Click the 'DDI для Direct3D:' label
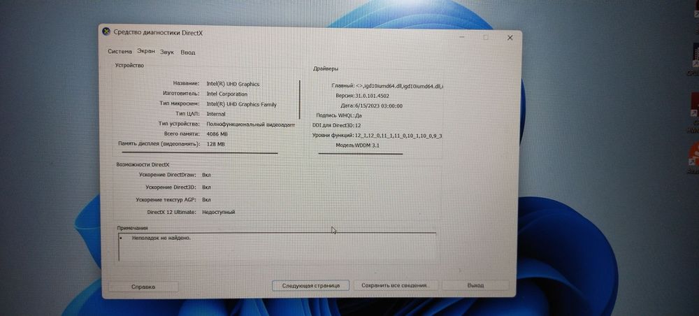Viewport: 699px width, 316px height. 333,125
